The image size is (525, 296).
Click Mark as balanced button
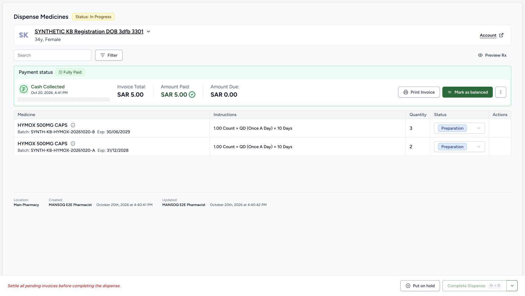468,92
